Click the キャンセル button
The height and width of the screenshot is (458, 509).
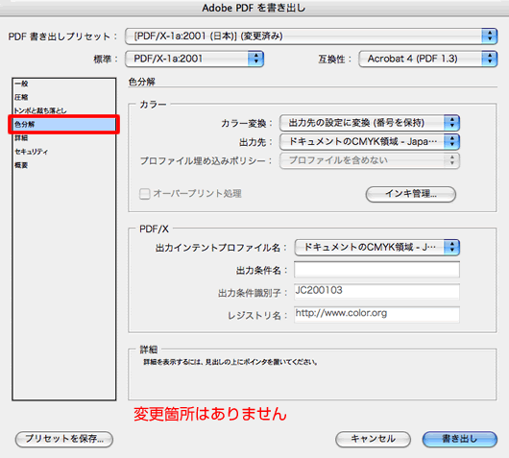click(373, 439)
